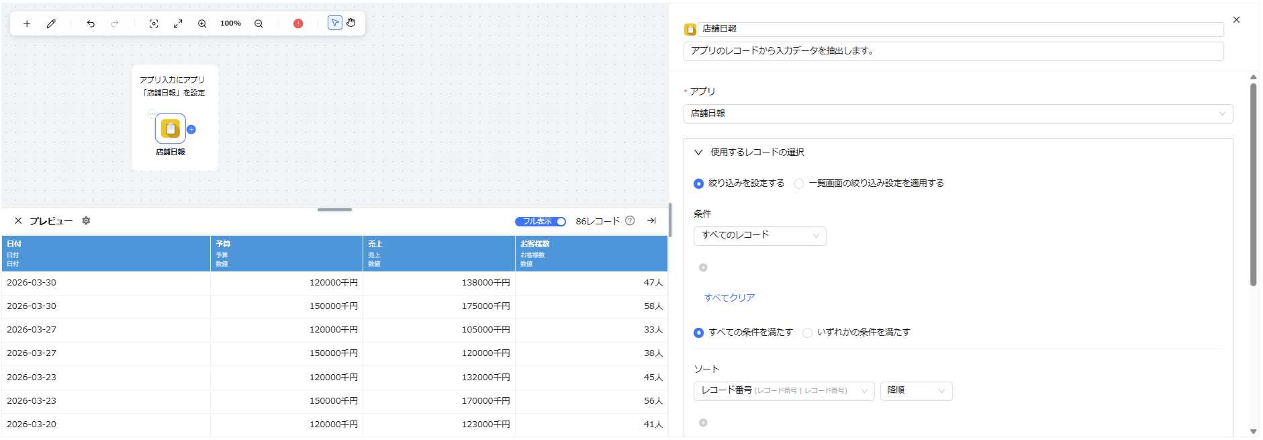The width and height of the screenshot is (1263, 440).
Task: Collapse the 使用するレコードの選択 section
Action: (x=698, y=152)
